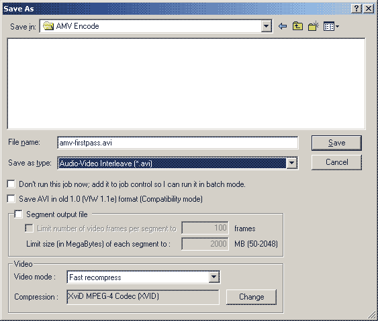Click the Save As title bar text
378x321 pixels.
[19, 9]
